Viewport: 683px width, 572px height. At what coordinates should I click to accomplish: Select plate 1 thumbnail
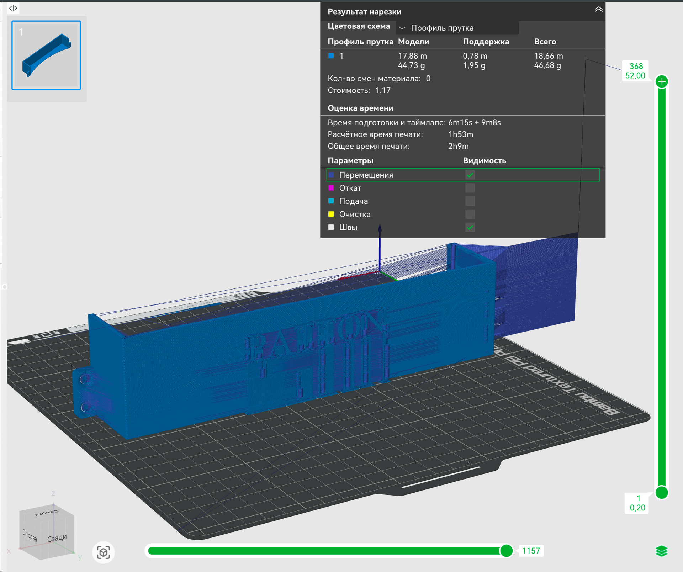click(x=46, y=55)
